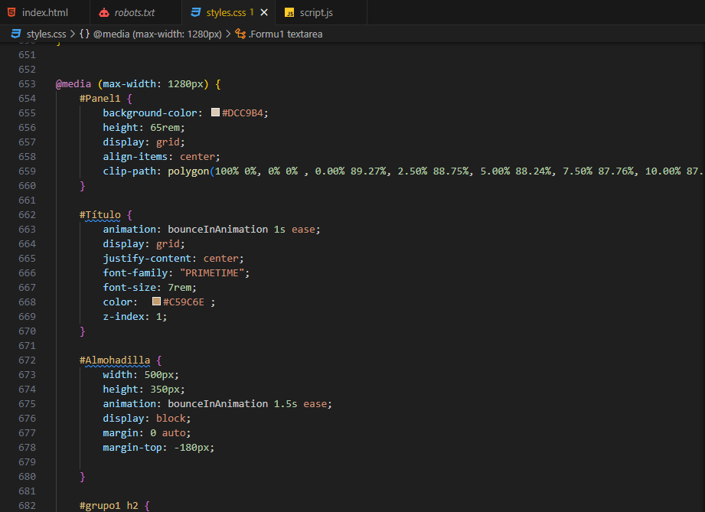Click the #C59C6E color swatch
The height and width of the screenshot is (512, 705).
(156, 302)
